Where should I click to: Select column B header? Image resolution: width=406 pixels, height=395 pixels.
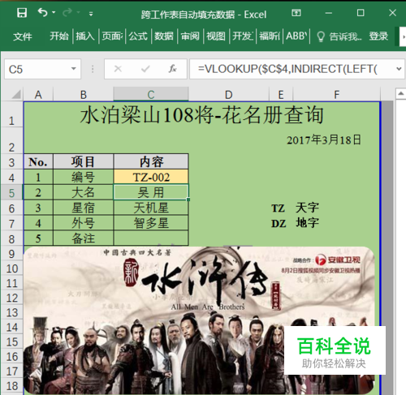[x=83, y=95]
